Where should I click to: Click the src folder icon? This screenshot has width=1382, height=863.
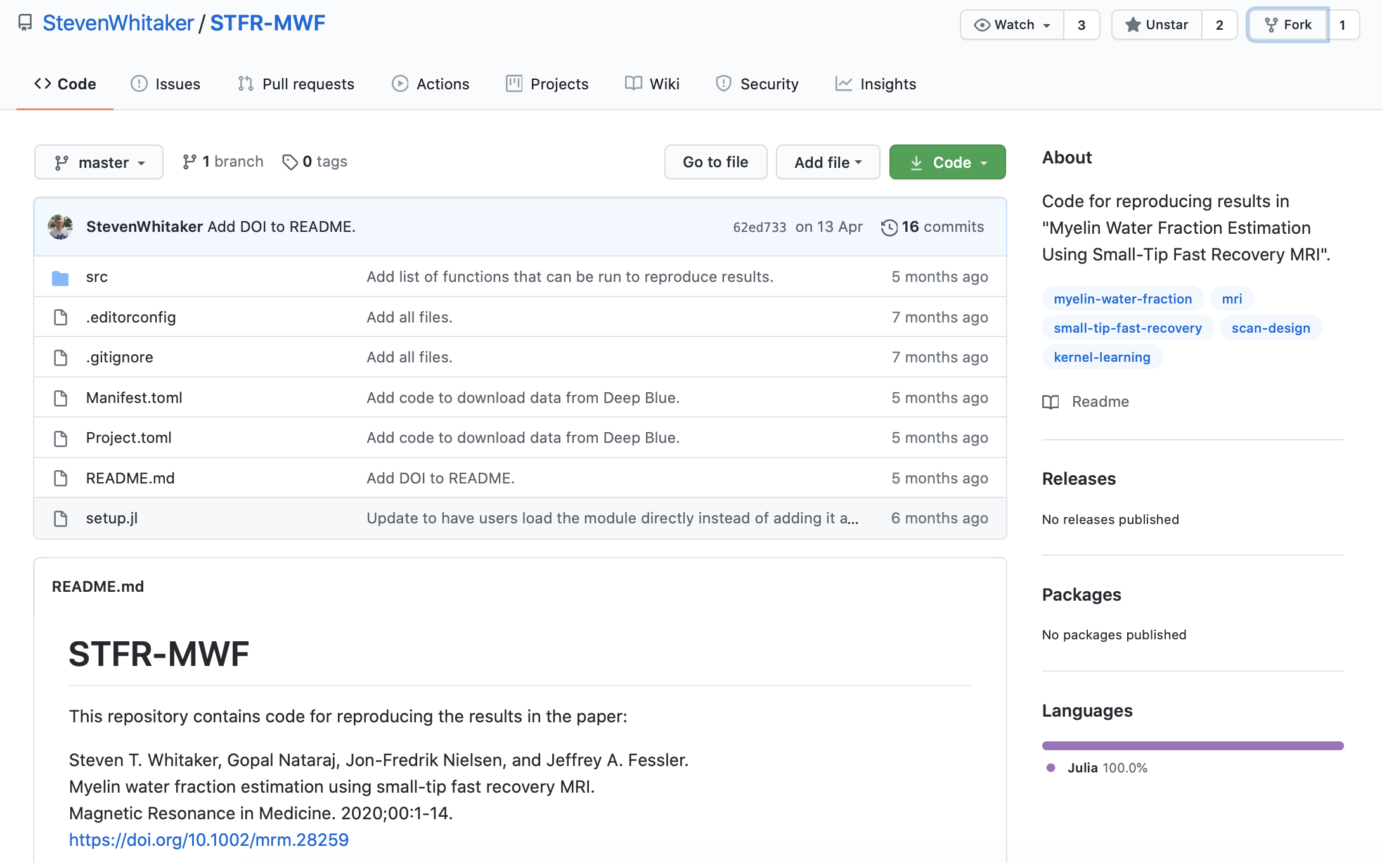tap(60, 278)
